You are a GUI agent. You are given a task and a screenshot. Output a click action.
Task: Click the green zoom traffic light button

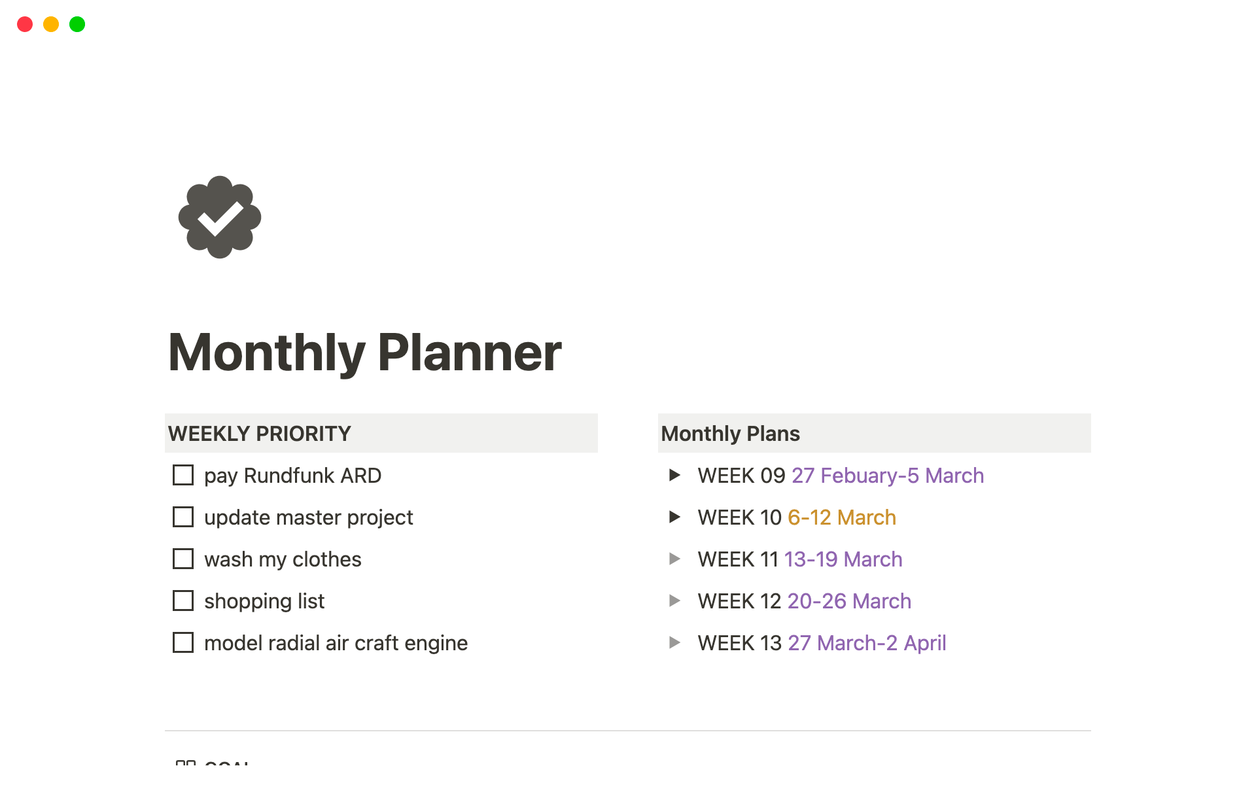[x=77, y=24]
